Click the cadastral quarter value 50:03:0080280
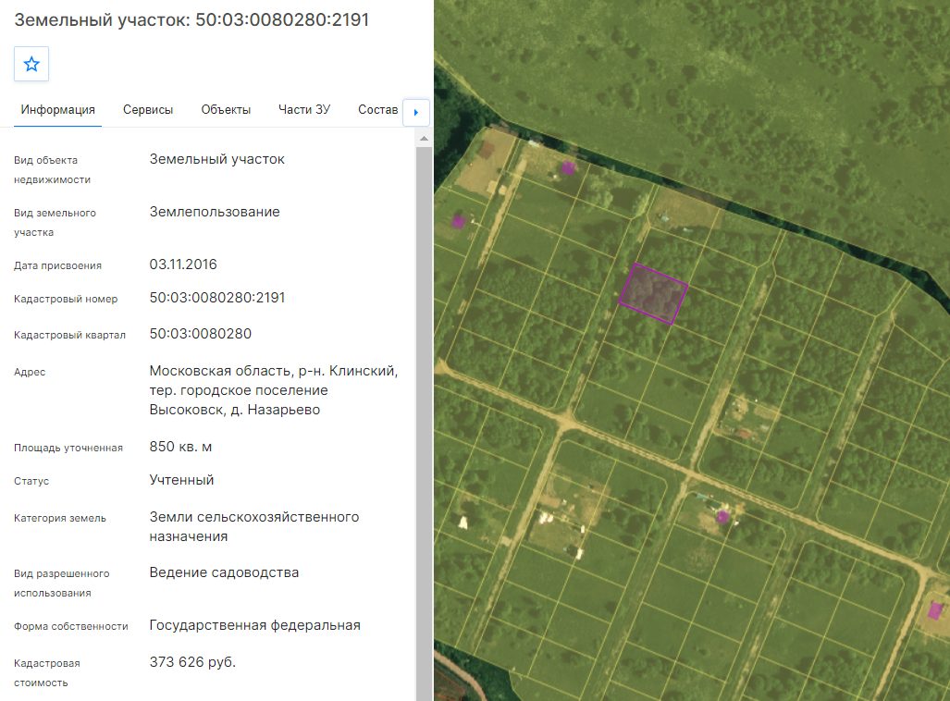Viewport: 950px width, 701px height. click(200, 334)
